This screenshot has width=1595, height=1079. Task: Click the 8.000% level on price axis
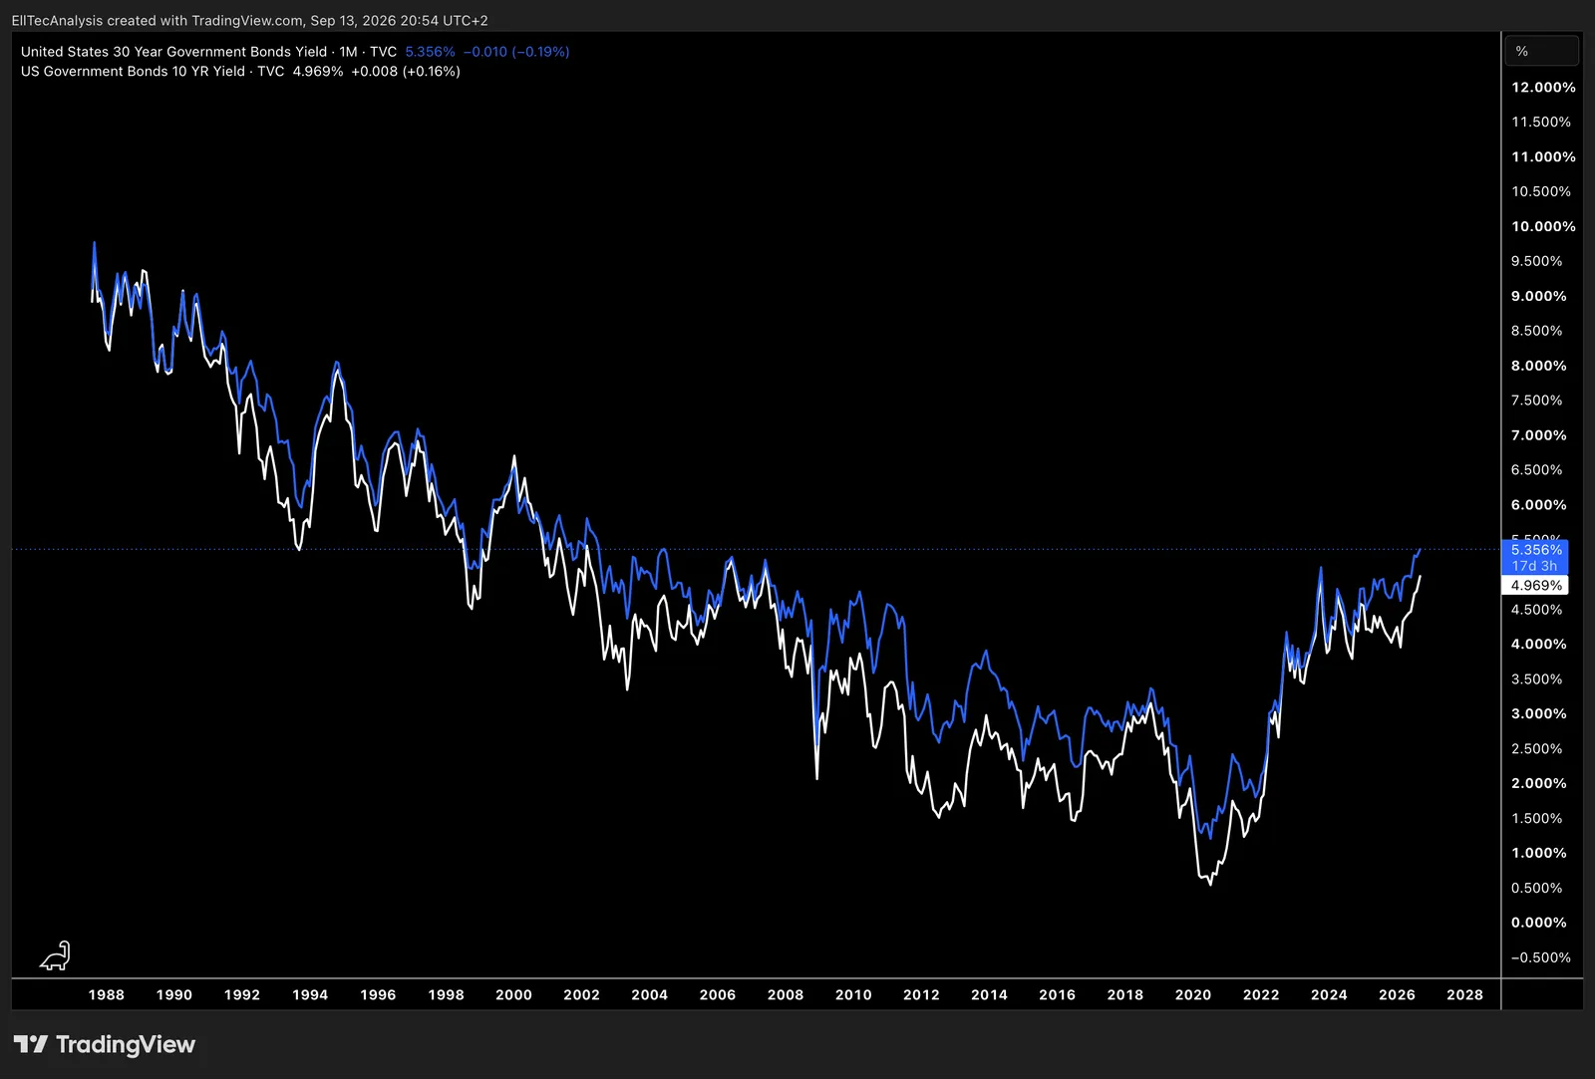pyautogui.click(x=1539, y=366)
